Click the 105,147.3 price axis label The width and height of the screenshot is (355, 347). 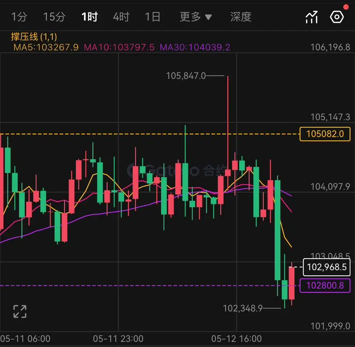(x=330, y=117)
